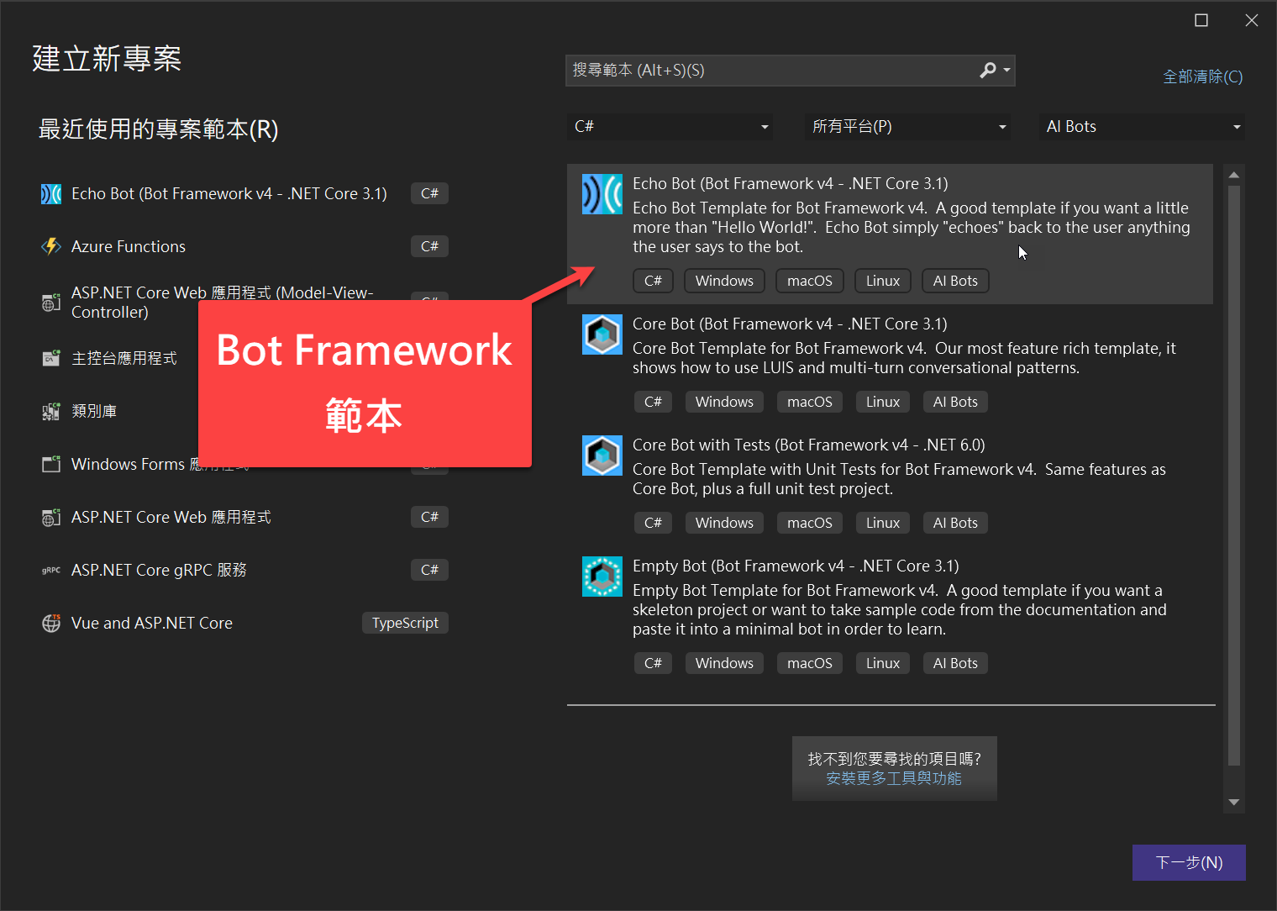Click the 安裝更多工具與功能 link

(894, 778)
